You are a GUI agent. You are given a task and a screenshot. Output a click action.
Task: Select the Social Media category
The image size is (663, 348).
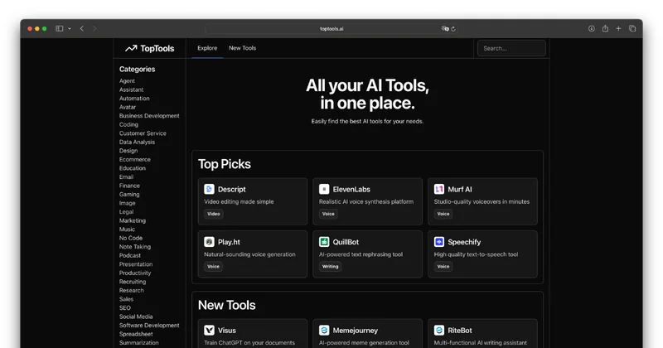(x=136, y=317)
